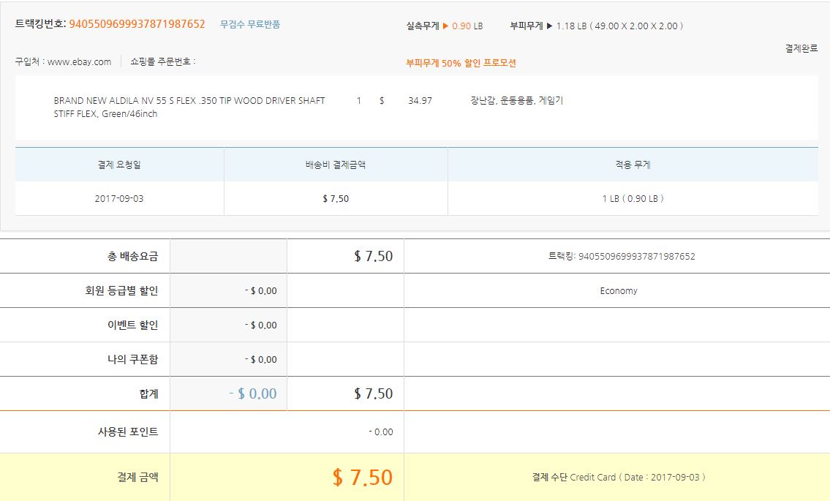Click the 결제 수단 Credit Card payment info
This screenshot has height=501, width=830.
[618, 478]
